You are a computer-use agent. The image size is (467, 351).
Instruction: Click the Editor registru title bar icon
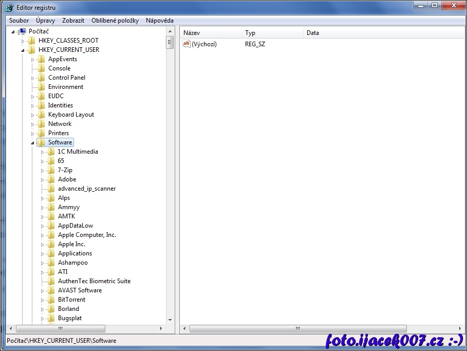coord(9,8)
